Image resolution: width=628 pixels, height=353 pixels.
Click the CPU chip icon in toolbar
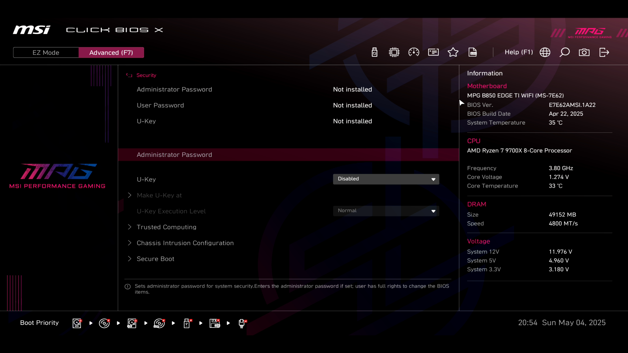click(x=394, y=52)
